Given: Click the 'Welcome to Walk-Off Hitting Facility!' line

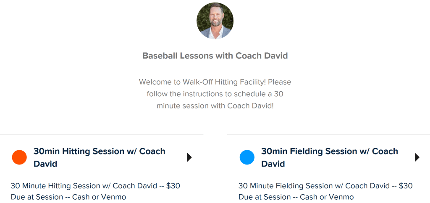Looking at the screenshot, I should click(215, 82).
